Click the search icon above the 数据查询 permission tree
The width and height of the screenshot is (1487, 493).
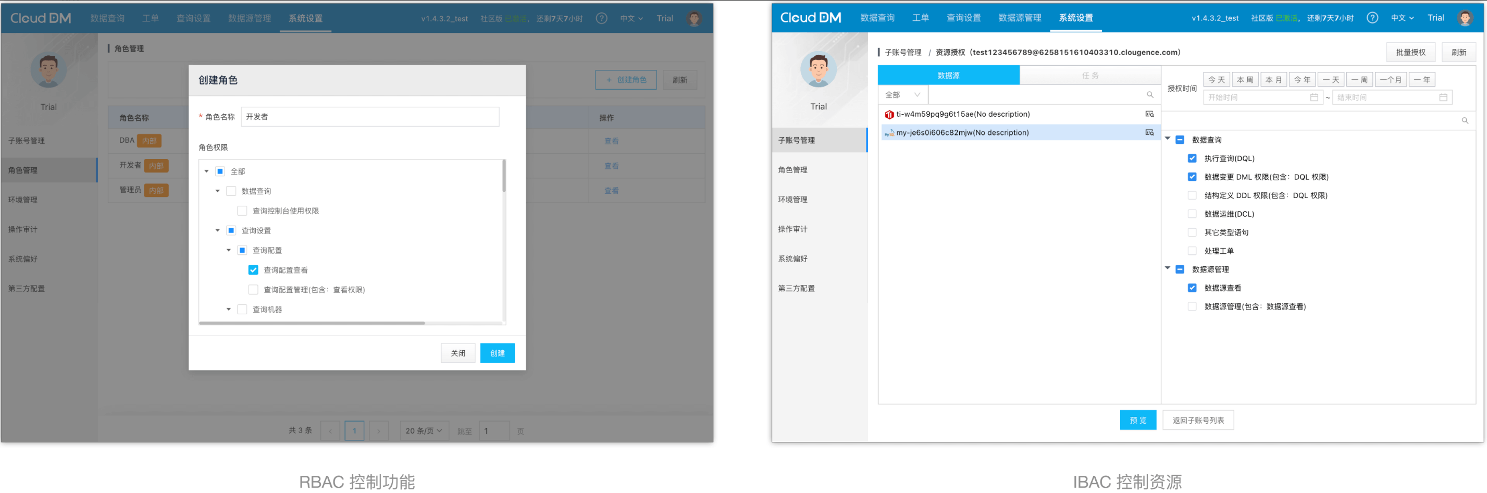(1465, 121)
